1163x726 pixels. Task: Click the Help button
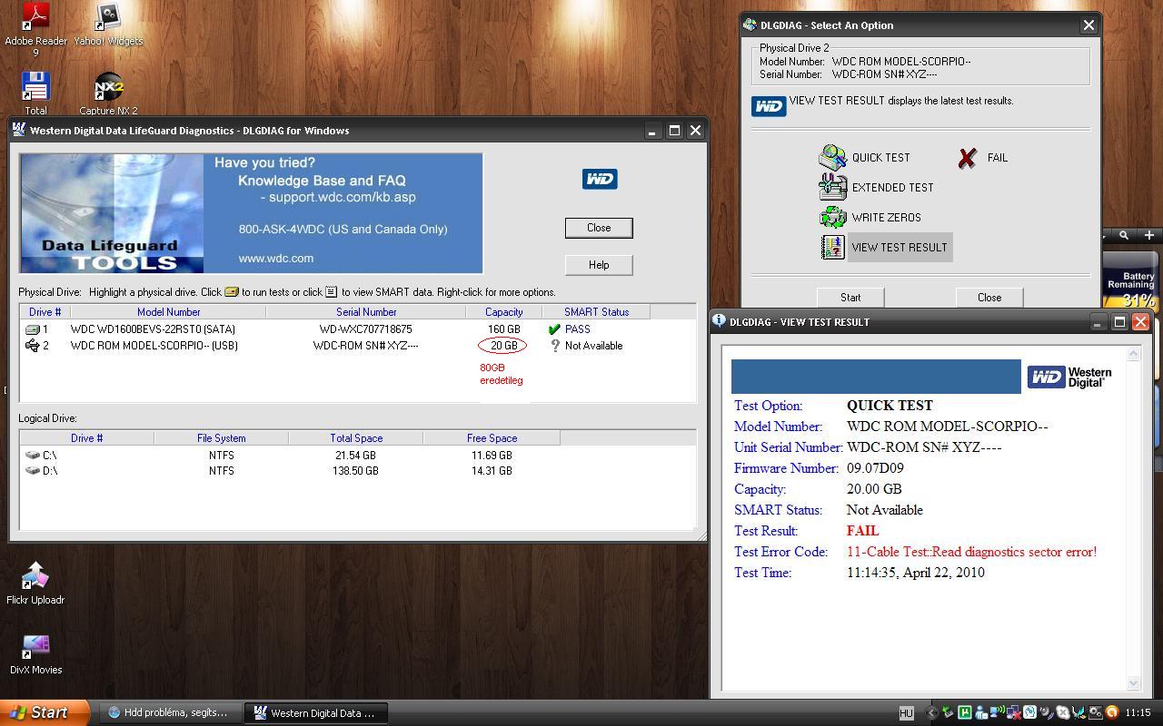tap(599, 265)
